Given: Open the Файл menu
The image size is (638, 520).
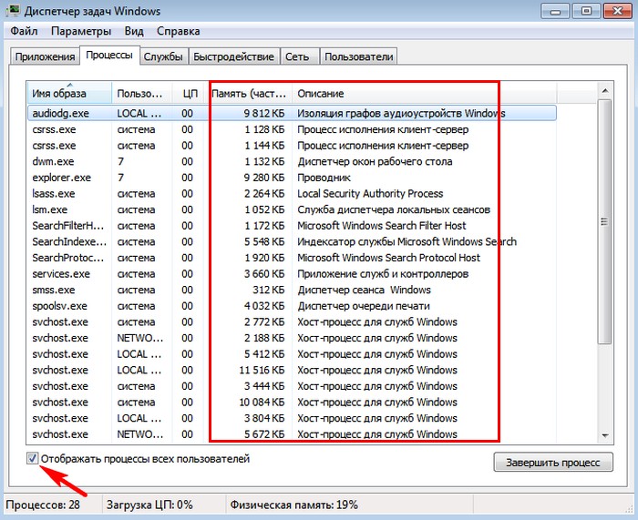Looking at the screenshot, I should (25, 31).
